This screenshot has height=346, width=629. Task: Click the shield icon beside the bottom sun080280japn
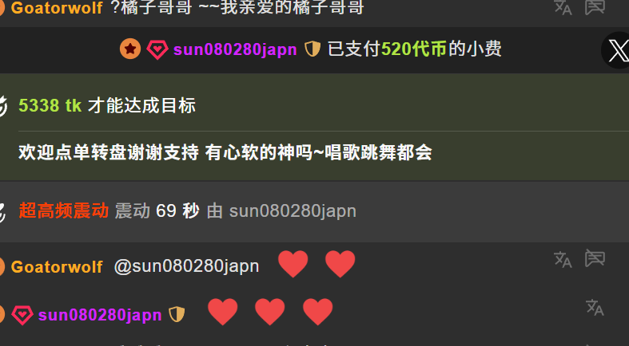pos(177,314)
